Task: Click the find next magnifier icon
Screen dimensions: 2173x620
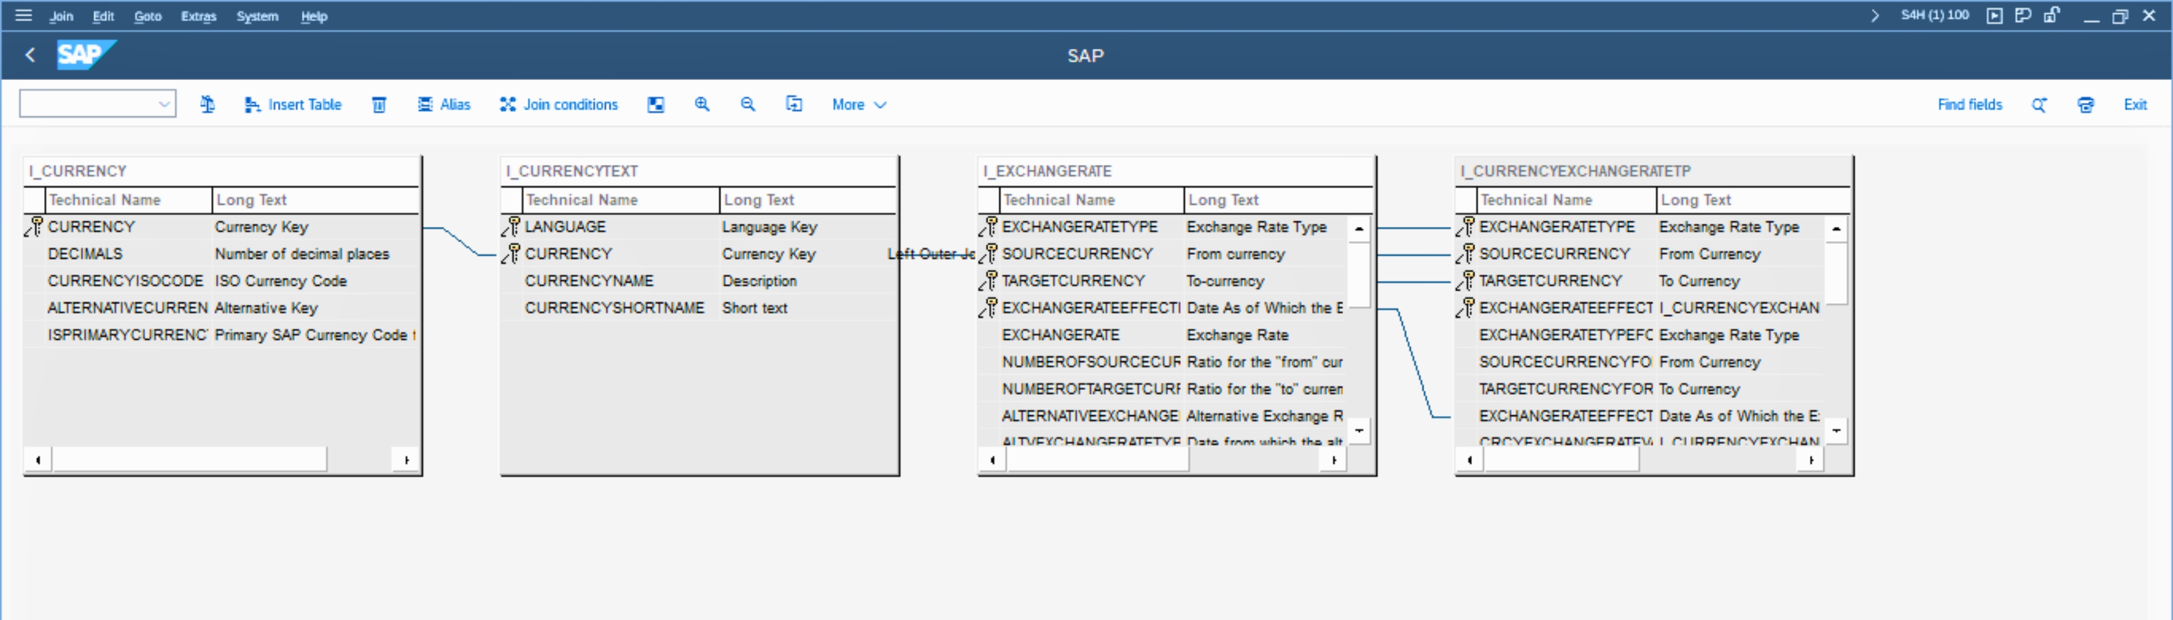Action: pos(2039,104)
